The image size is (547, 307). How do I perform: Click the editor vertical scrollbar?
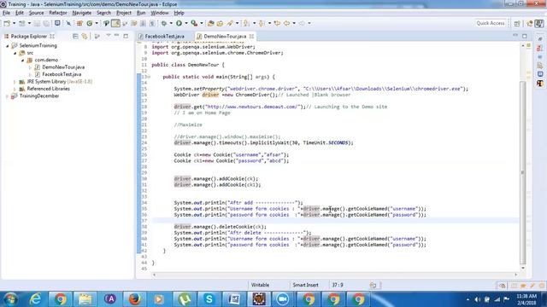pos(522,172)
